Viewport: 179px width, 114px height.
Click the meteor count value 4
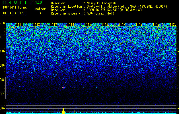pos(40,13)
